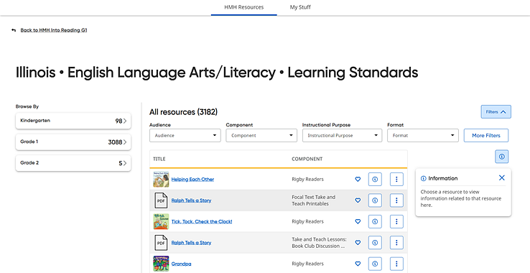
Task: Open Grandpa cover thumbnail
Action: tap(161, 264)
